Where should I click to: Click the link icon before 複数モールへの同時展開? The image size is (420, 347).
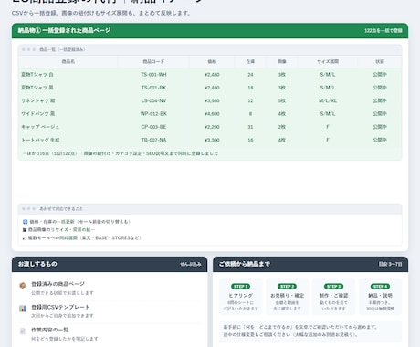(x=25, y=238)
